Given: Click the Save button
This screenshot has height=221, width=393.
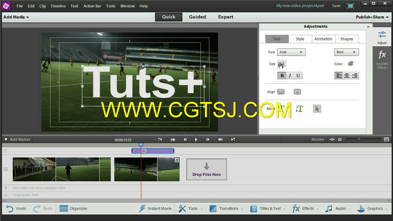Looking at the screenshot, I should 336,6.
